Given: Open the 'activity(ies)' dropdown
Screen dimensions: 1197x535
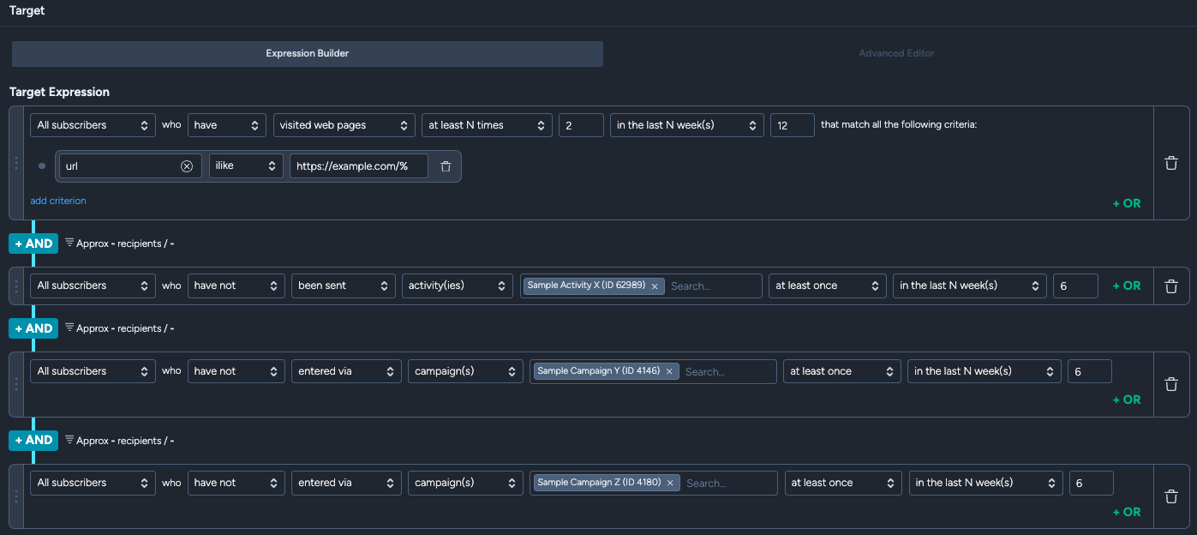Looking at the screenshot, I should click(458, 286).
